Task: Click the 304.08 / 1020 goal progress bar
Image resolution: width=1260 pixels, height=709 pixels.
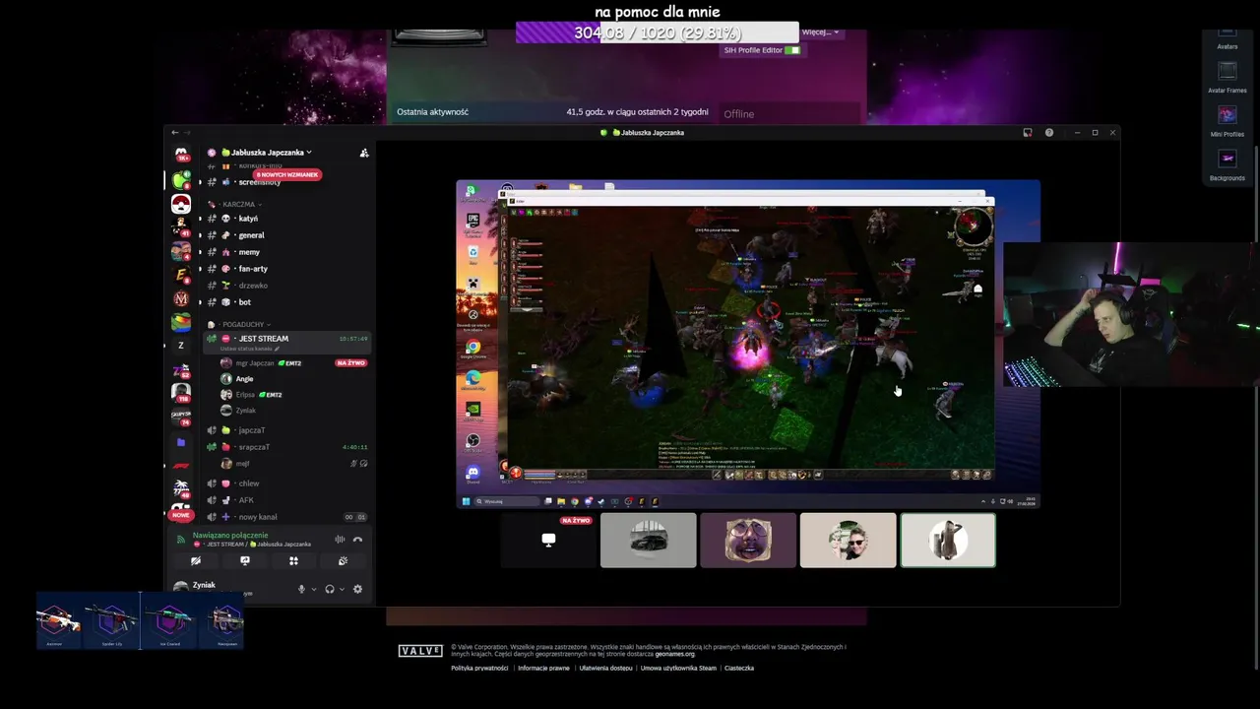Action: tap(657, 32)
